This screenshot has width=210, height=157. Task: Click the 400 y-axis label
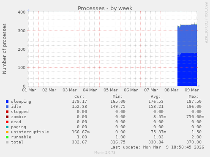point(22,12)
